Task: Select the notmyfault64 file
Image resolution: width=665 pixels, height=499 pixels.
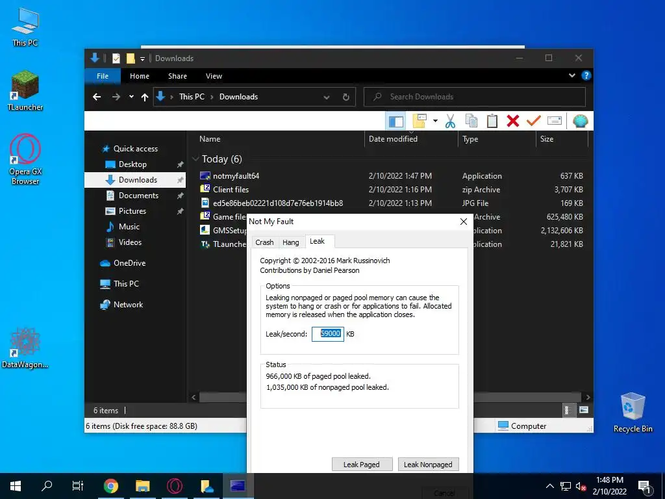Action: click(236, 175)
